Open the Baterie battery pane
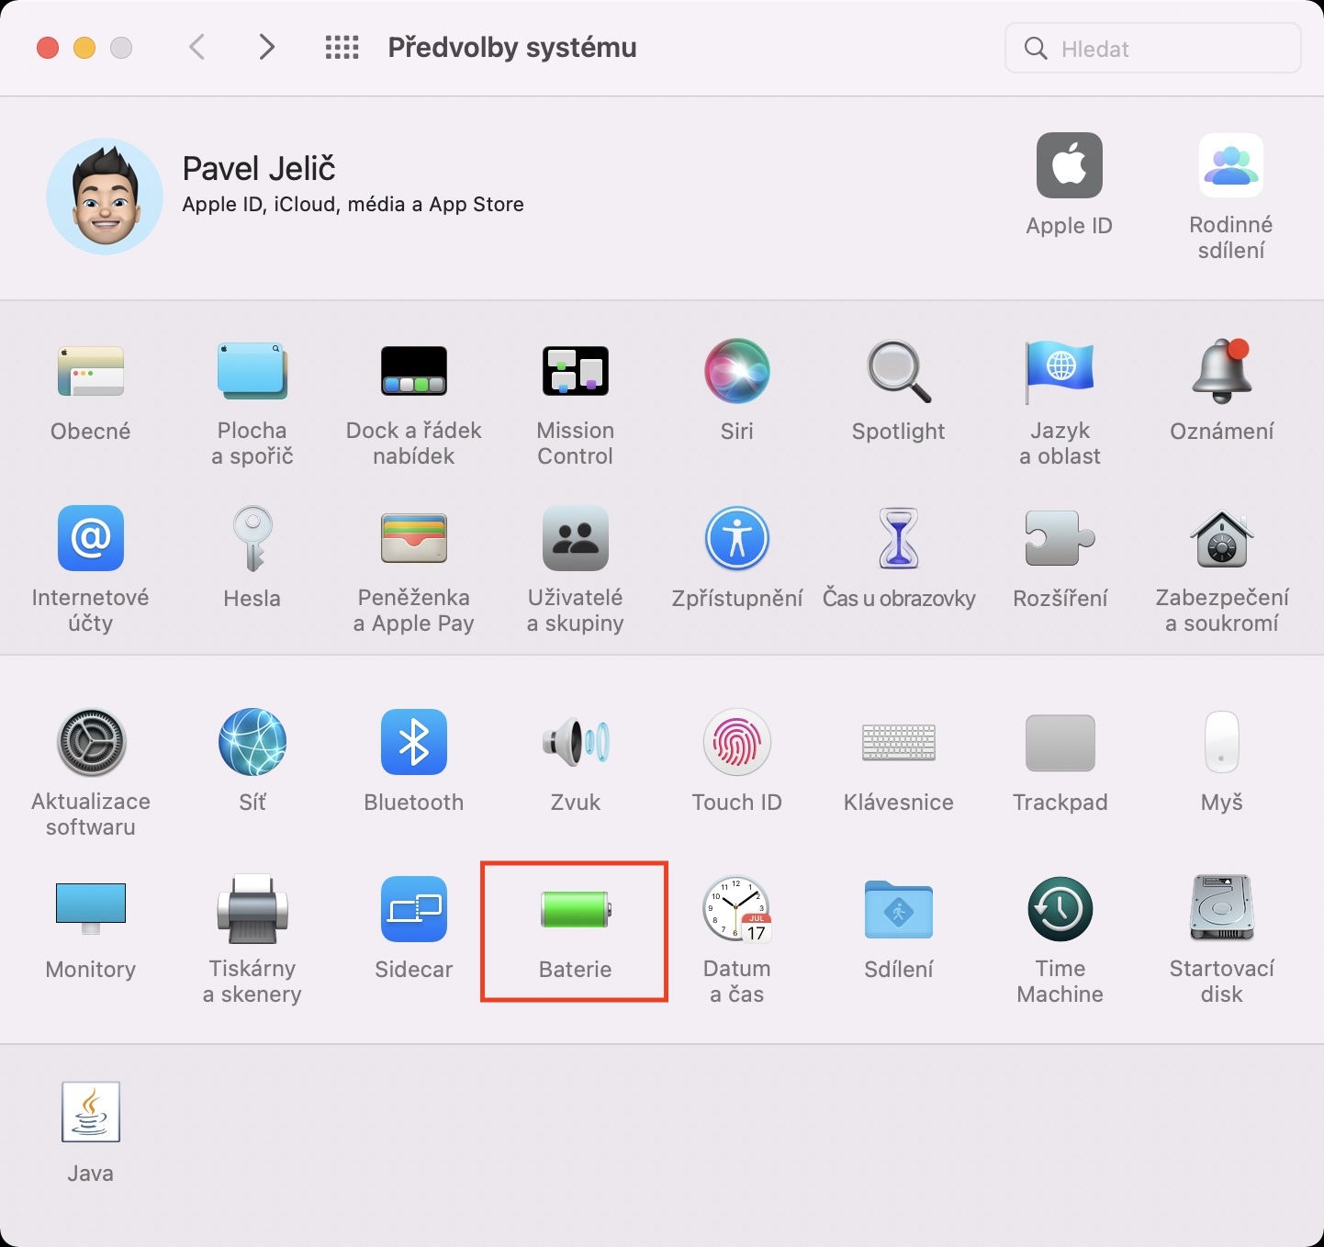Screen dimensions: 1324x1247 (576, 909)
